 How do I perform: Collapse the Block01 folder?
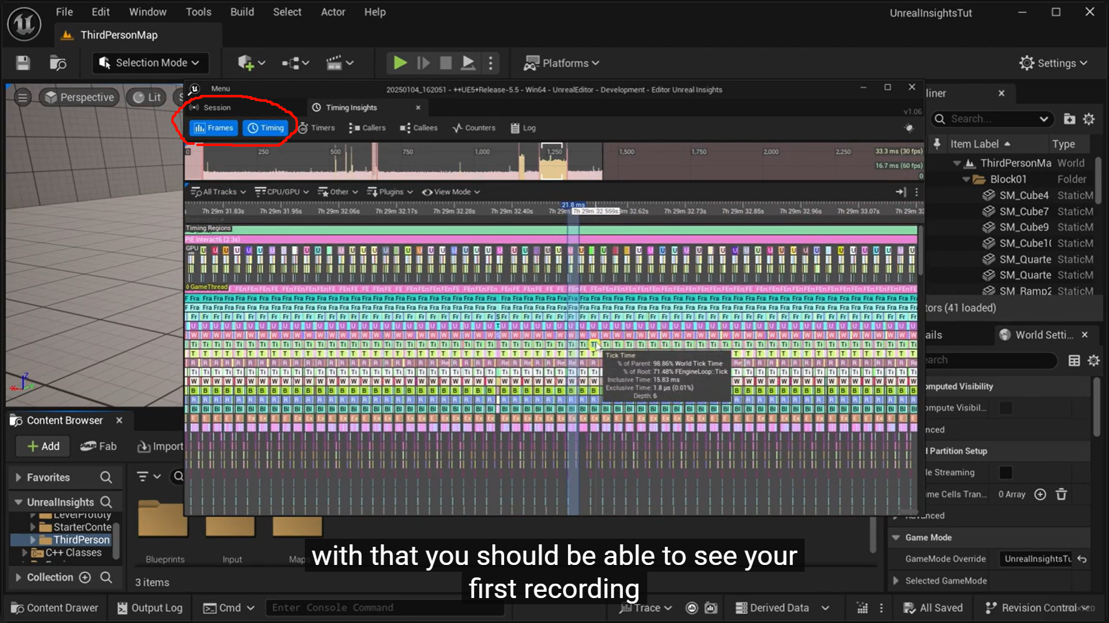(x=966, y=179)
